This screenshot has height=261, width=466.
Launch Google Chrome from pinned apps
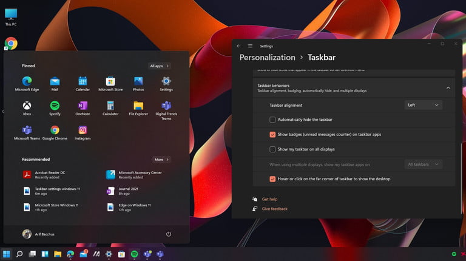pyautogui.click(x=55, y=132)
